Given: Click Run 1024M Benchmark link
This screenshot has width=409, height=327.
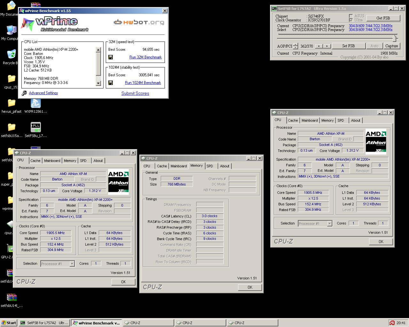Looking at the screenshot, I should click(x=143, y=83).
